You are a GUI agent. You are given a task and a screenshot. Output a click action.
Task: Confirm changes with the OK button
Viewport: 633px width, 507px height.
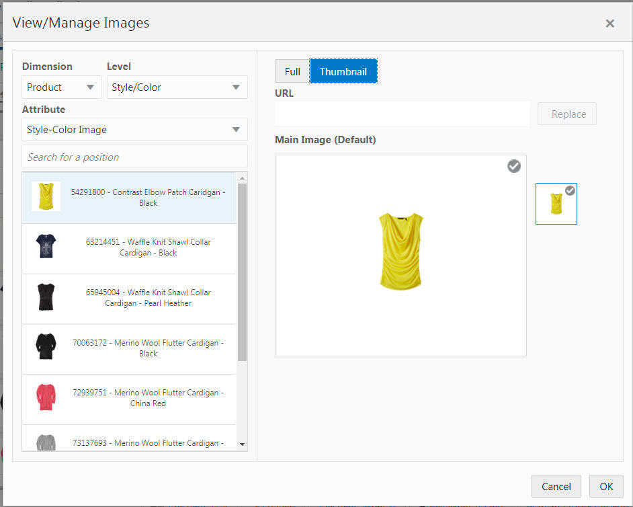coord(606,486)
